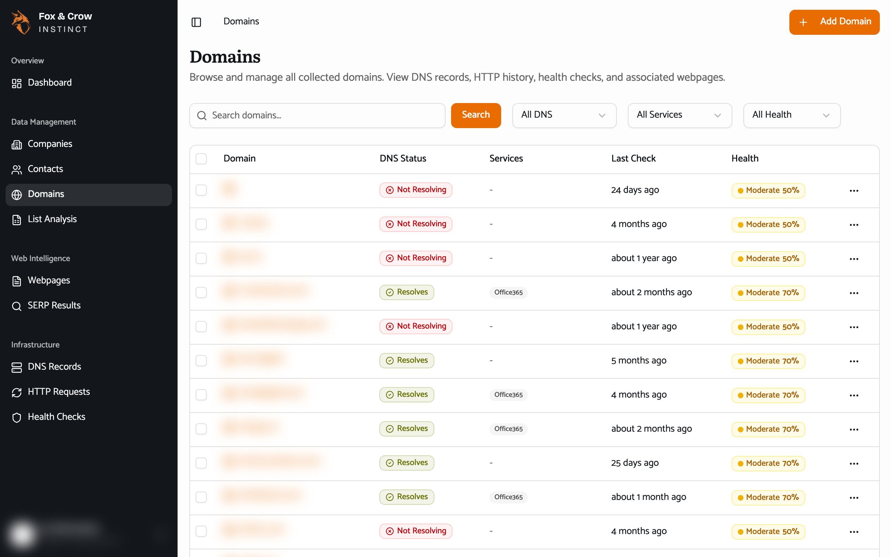The height and width of the screenshot is (557, 891).
Task: Click Moderate 50% badge in 24 days row
Action: coord(768,190)
